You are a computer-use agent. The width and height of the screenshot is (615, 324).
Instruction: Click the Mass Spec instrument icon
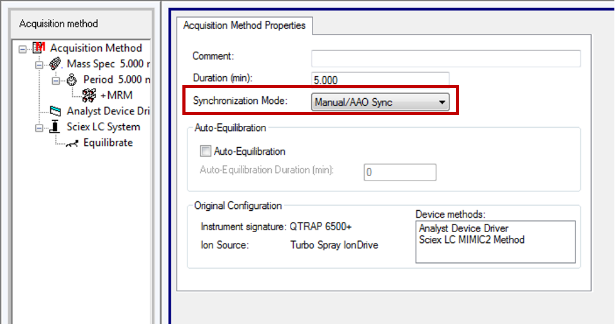[56, 64]
